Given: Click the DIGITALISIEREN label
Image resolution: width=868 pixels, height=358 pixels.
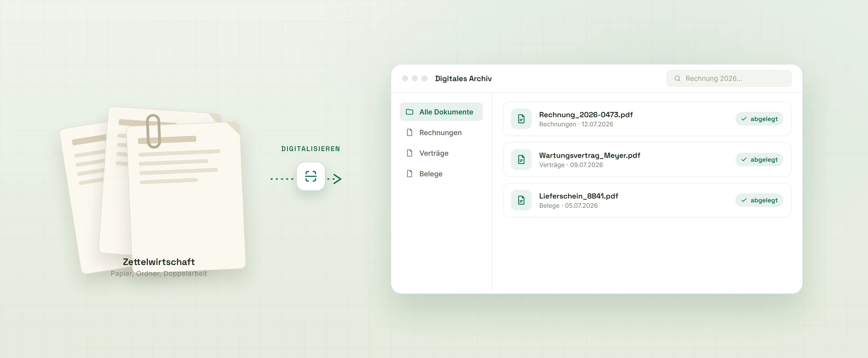Looking at the screenshot, I should [x=311, y=149].
